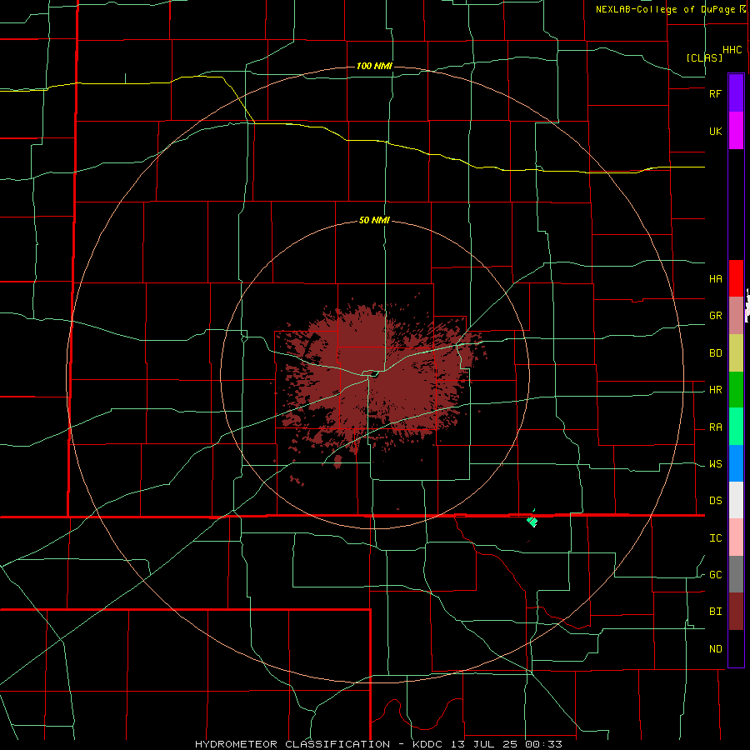Click the BI legend label

tap(715, 612)
